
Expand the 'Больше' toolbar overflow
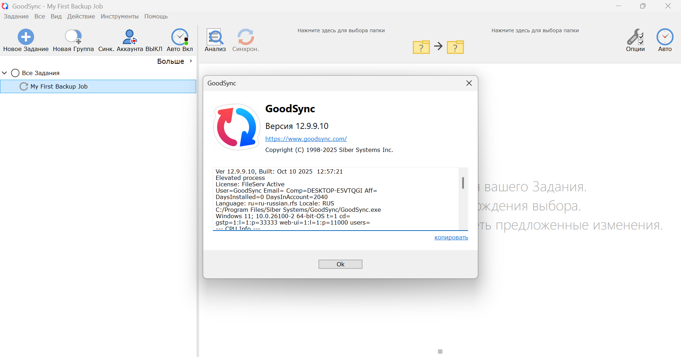[x=175, y=61]
